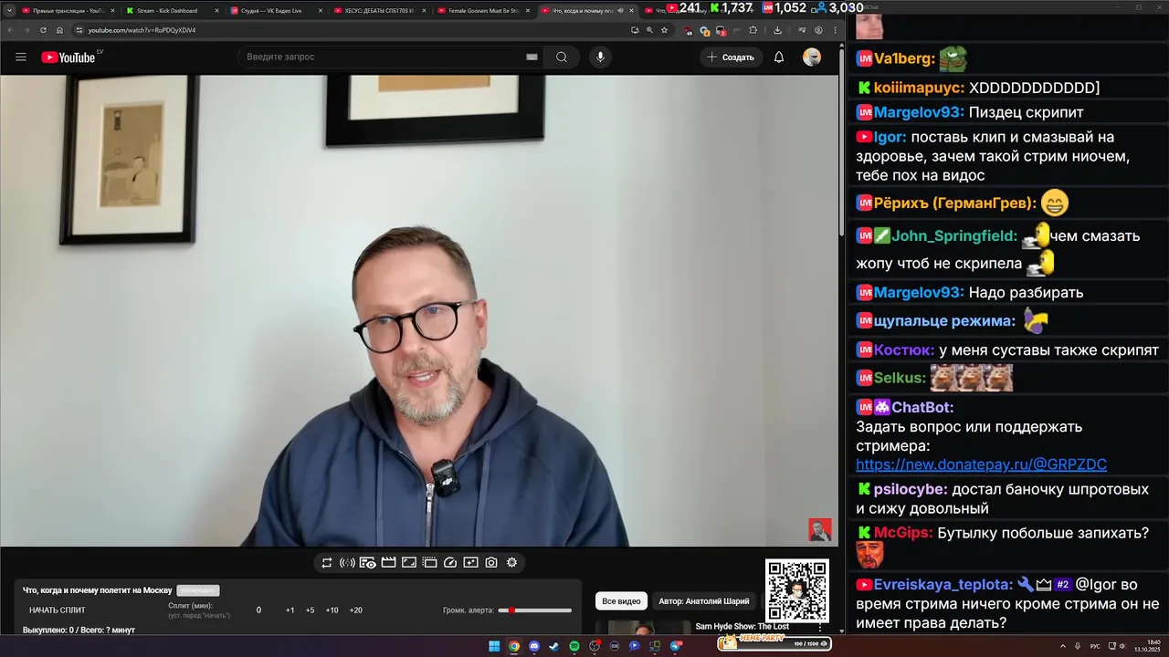The height and width of the screenshot is (657, 1169).
Task: Click username Evreiskaya_teplota in chat
Action: click(943, 585)
